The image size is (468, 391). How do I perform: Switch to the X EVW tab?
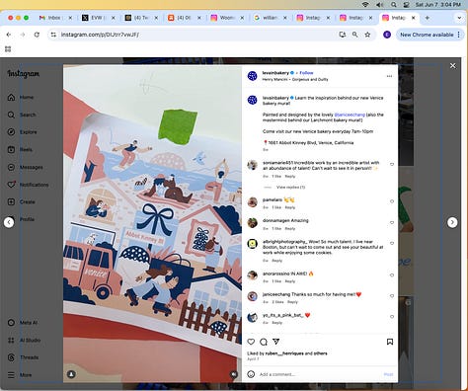(98, 18)
